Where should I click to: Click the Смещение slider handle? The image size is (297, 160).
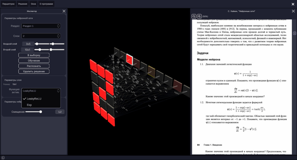(41, 112)
